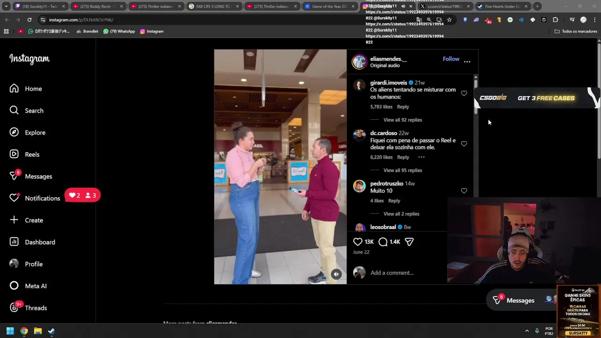Open the Explore compass icon
Image resolution: width=601 pixels, height=338 pixels.
(14, 132)
